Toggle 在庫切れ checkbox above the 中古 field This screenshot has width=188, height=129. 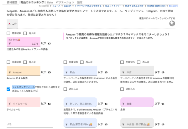point(123,62)
